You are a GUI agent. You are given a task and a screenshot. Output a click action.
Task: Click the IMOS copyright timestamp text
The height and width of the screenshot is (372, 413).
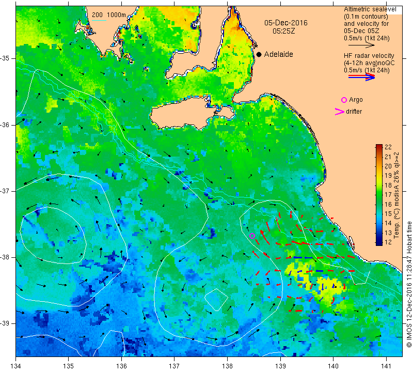409,284
